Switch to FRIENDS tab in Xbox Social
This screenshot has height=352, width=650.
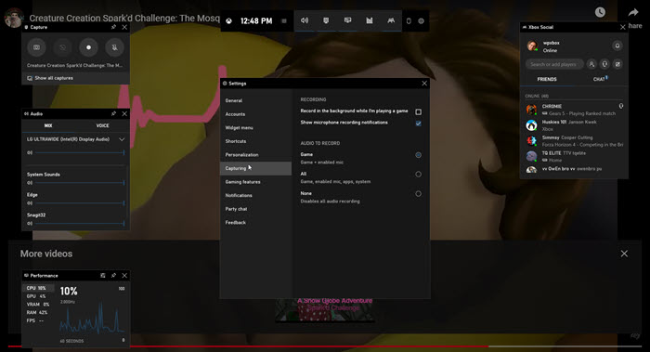tap(547, 79)
